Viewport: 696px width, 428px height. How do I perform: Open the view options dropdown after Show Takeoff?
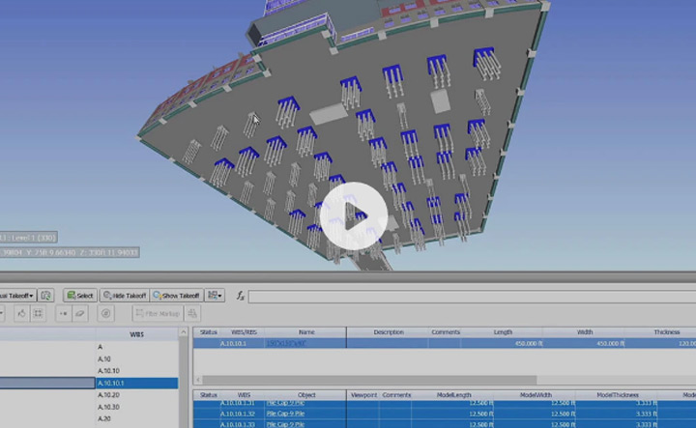(216, 295)
